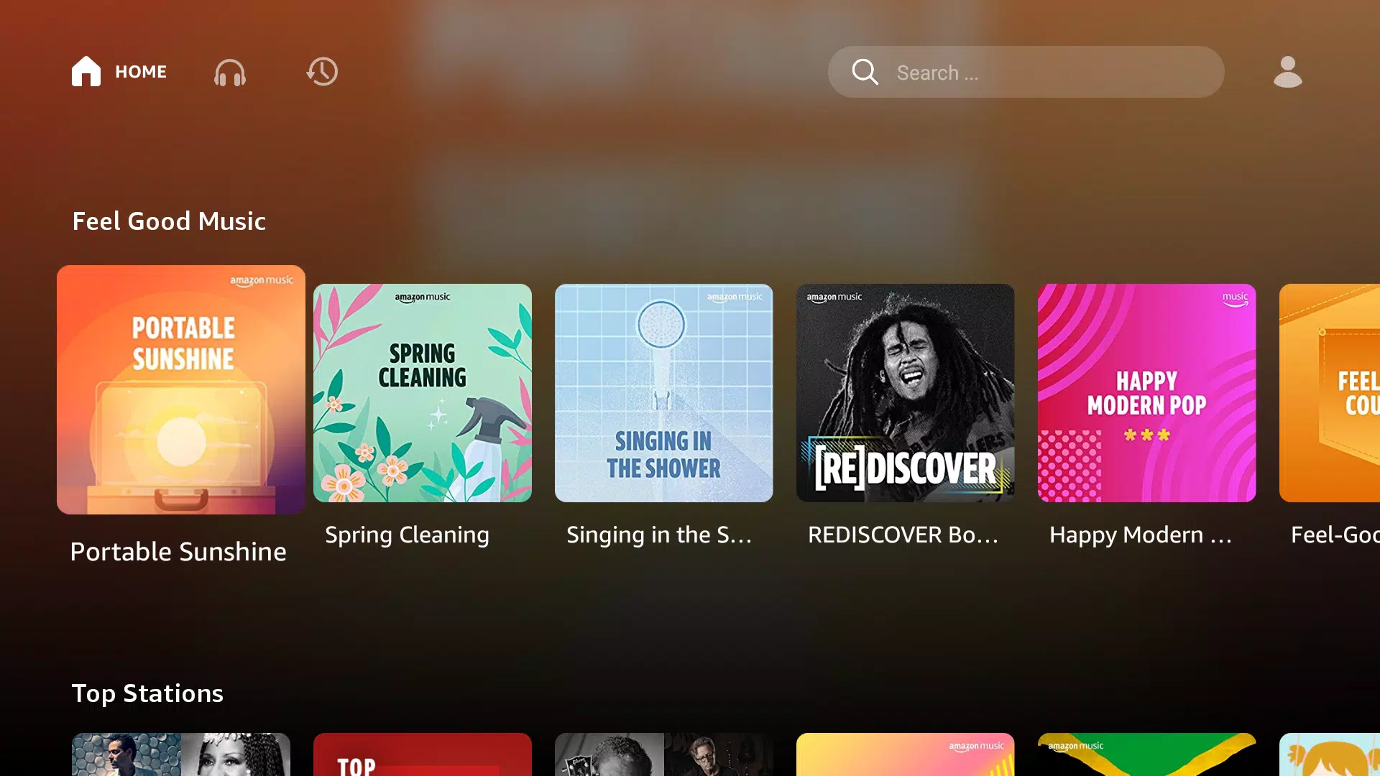Select the Amazon Music logo on Portable Sunshine

pyautogui.click(x=258, y=282)
